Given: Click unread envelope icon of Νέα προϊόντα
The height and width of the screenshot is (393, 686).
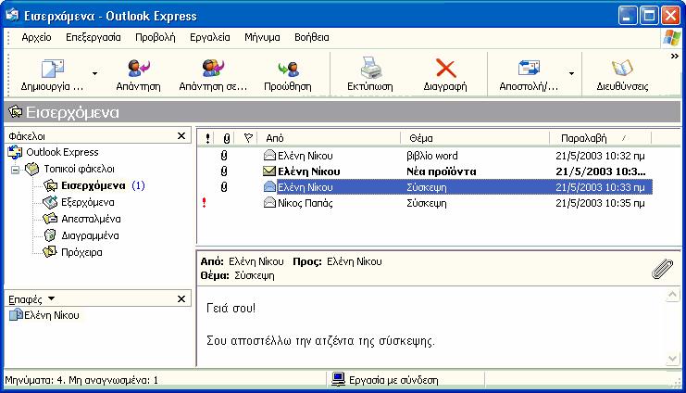Looking at the screenshot, I should pyautogui.click(x=269, y=171).
